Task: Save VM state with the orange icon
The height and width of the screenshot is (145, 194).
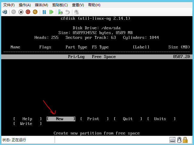Action: tap(35, 12)
